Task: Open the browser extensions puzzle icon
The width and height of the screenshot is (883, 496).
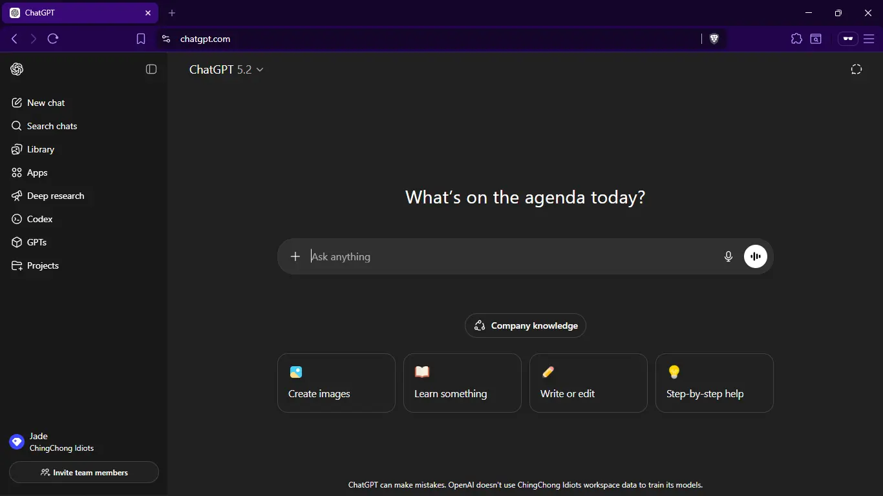Action: click(x=796, y=39)
